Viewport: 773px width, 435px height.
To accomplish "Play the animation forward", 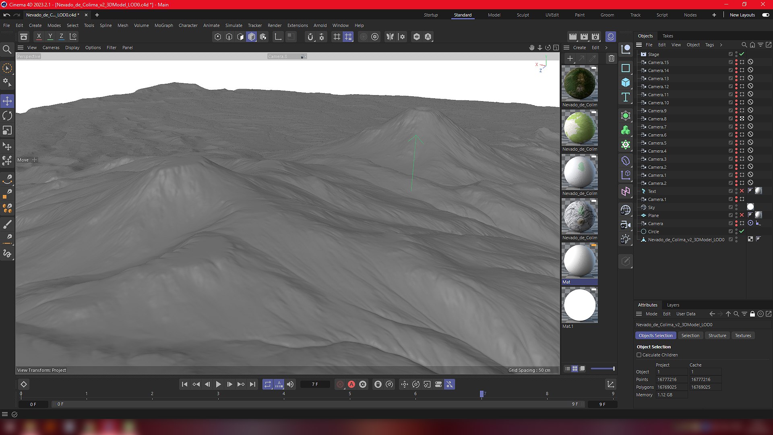I will click(218, 384).
